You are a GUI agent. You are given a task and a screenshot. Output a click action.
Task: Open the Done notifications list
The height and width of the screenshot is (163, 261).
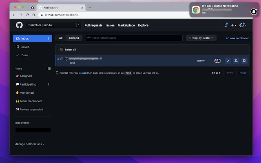[x=24, y=55]
